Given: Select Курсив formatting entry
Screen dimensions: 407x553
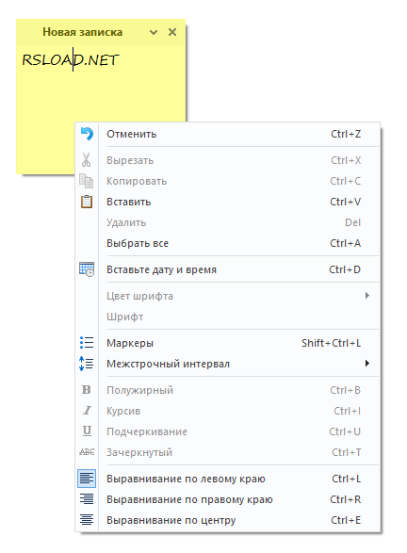Looking at the screenshot, I should click(228, 411).
